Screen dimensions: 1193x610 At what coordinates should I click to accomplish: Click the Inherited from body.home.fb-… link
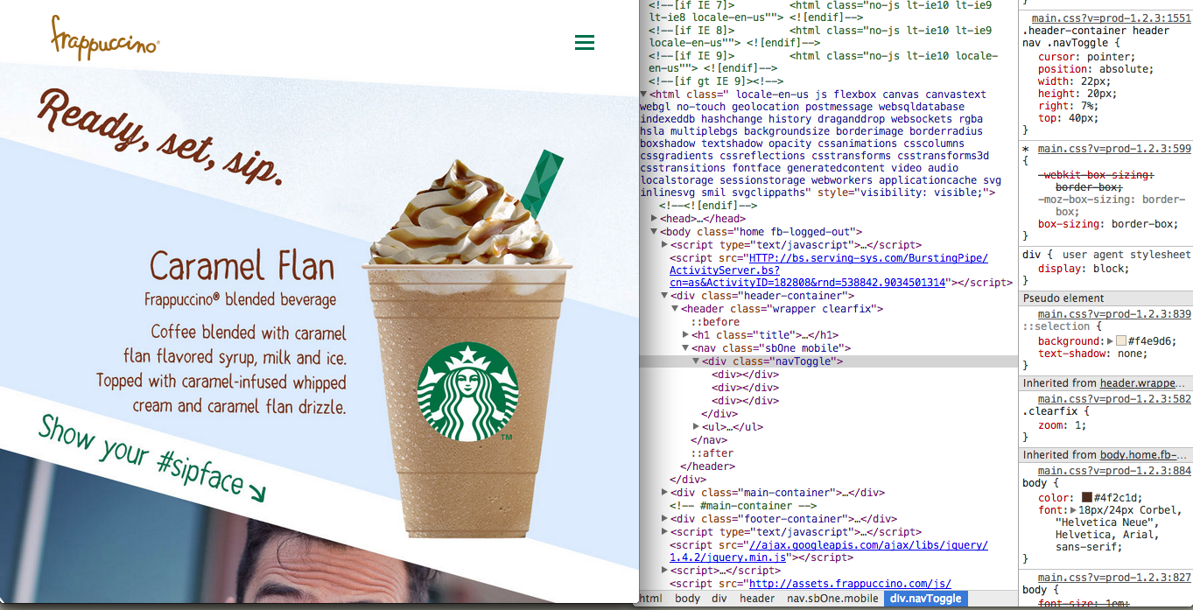coord(1145,455)
